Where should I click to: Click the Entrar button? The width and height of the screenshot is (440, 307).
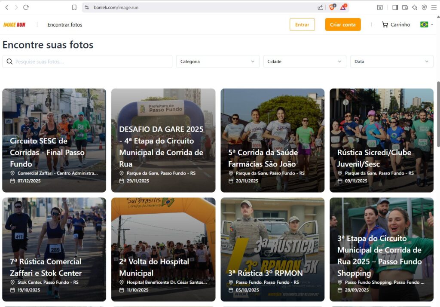click(x=302, y=25)
